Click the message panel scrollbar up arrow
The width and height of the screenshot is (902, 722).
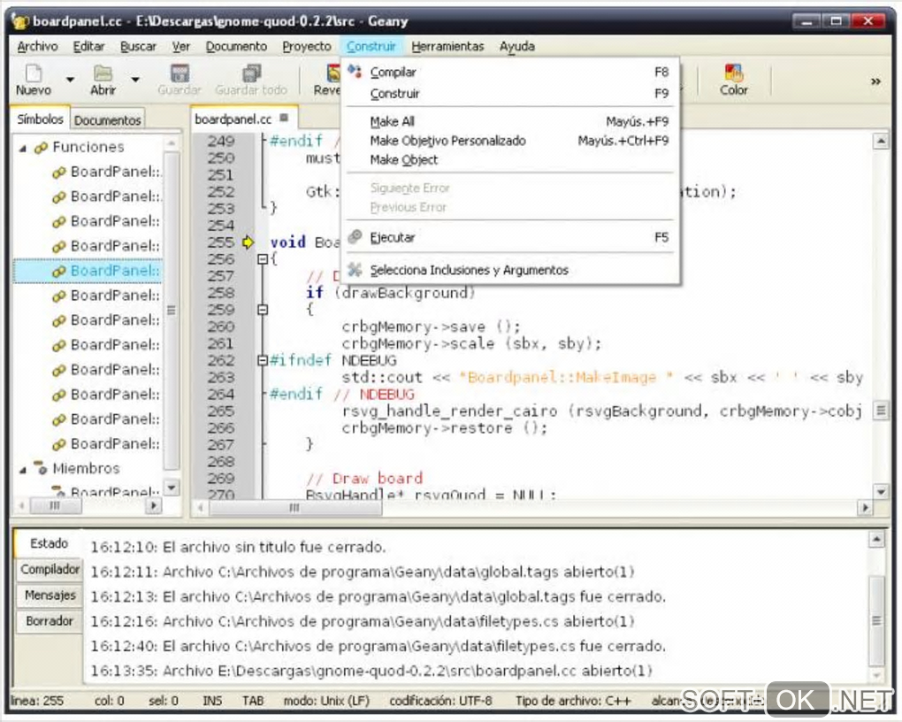(x=875, y=540)
